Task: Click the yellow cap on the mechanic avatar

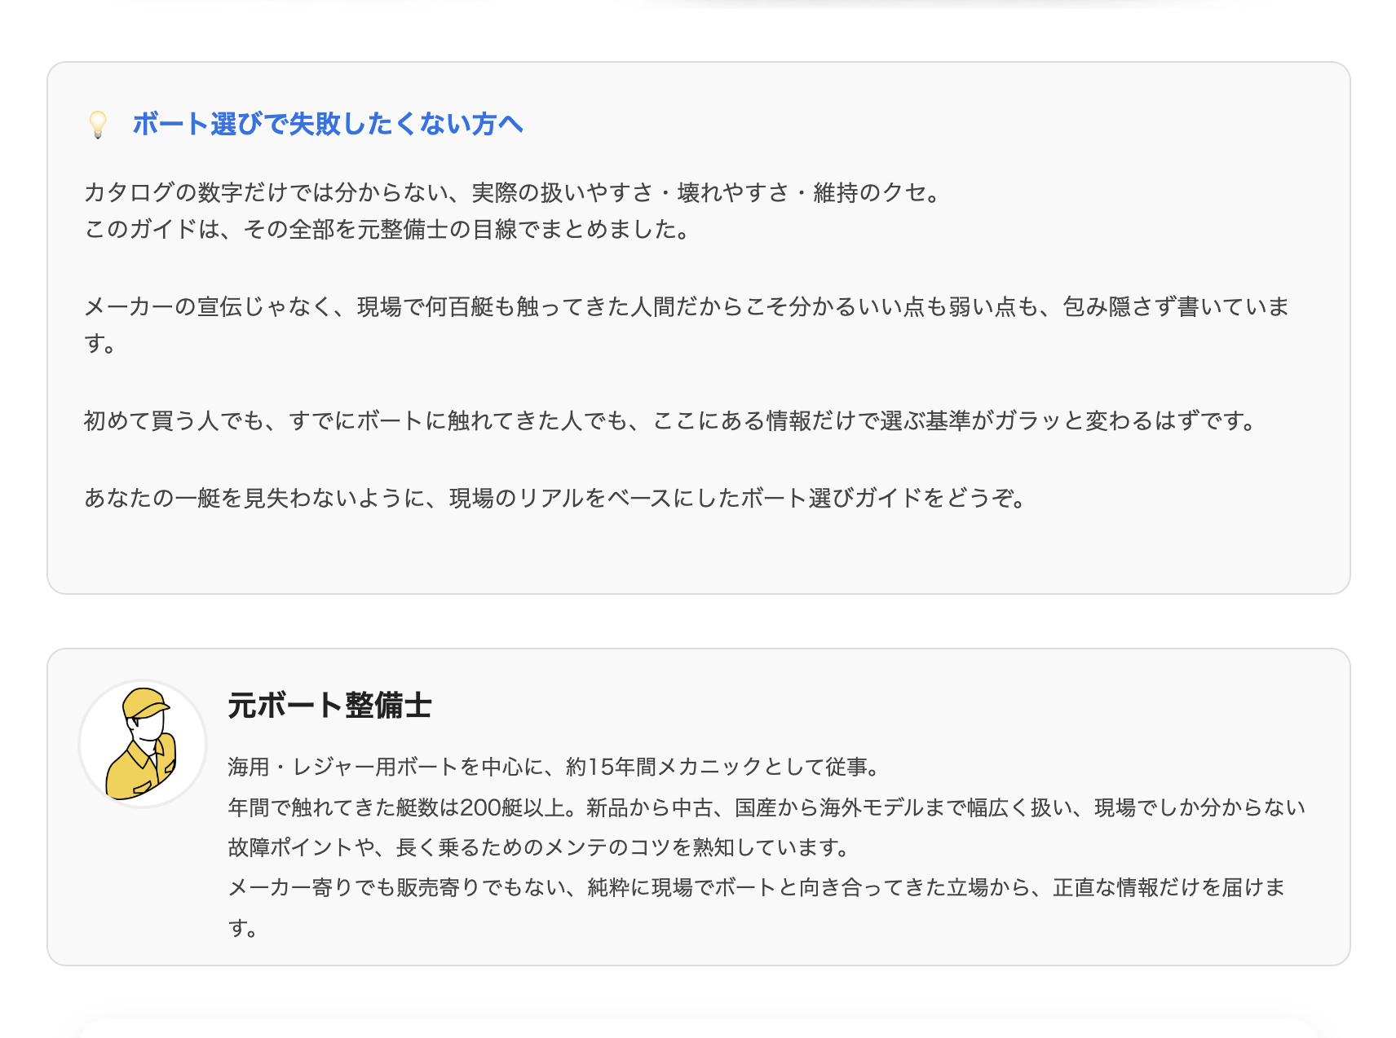Action: pos(145,702)
